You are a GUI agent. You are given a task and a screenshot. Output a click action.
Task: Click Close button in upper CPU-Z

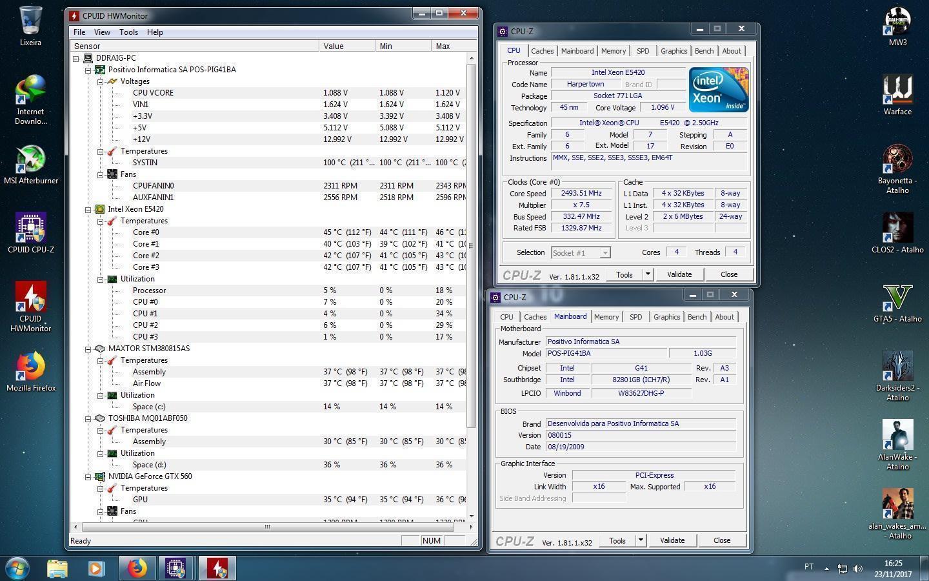[729, 274]
